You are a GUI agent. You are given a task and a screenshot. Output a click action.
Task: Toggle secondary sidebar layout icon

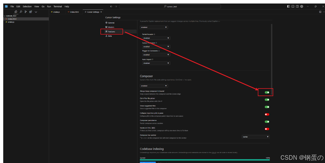pyautogui.click(x=297, y=6)
